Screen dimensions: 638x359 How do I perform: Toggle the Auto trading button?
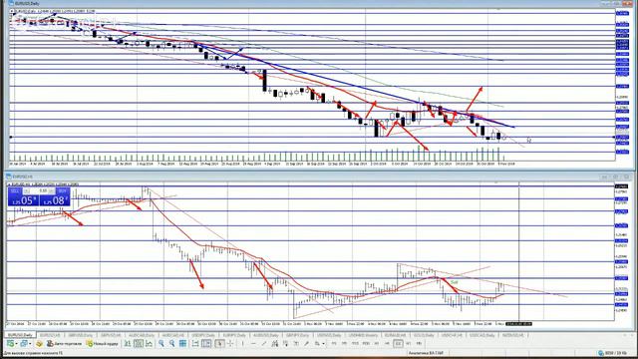pos(64,343)
